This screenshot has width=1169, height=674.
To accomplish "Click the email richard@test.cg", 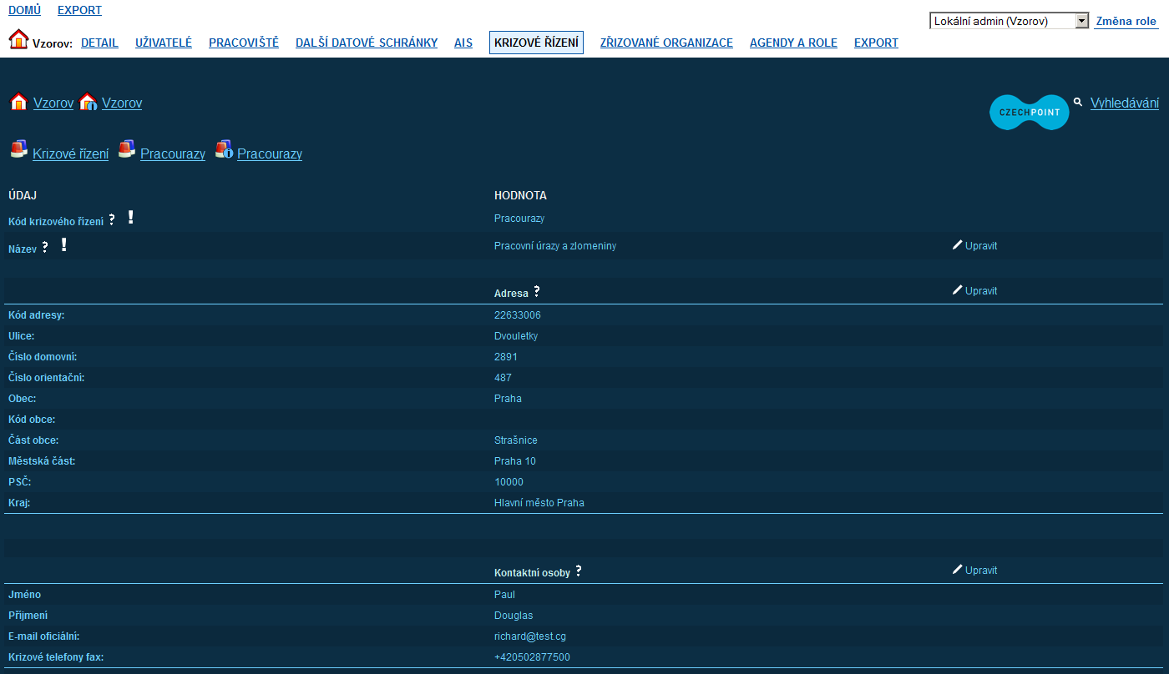I will pos(530,636).
